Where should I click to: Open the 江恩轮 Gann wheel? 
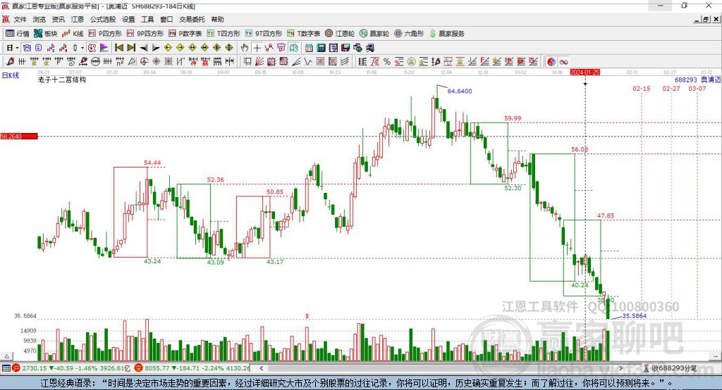pos(340,34)
